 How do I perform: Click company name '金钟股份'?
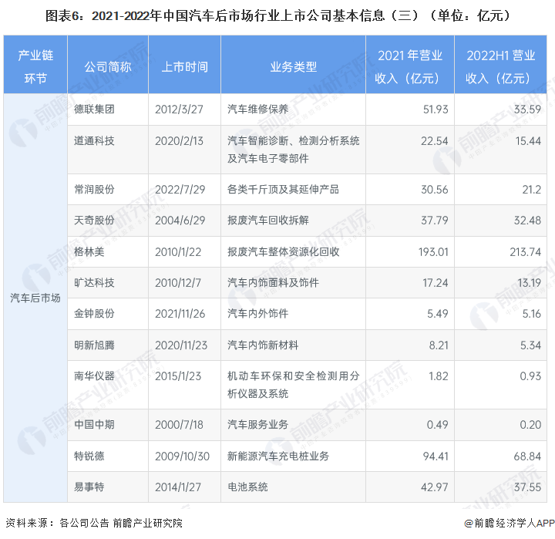[x=94, y=313]
